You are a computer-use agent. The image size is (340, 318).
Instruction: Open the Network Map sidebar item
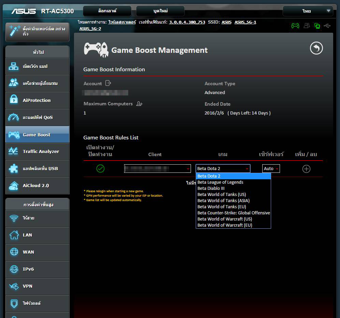pyautogui.click(x=37, y=66)
